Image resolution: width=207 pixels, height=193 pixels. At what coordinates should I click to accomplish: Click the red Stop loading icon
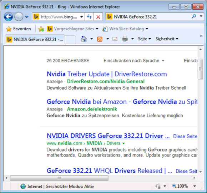pyautogui.click(x=98, y=17)
